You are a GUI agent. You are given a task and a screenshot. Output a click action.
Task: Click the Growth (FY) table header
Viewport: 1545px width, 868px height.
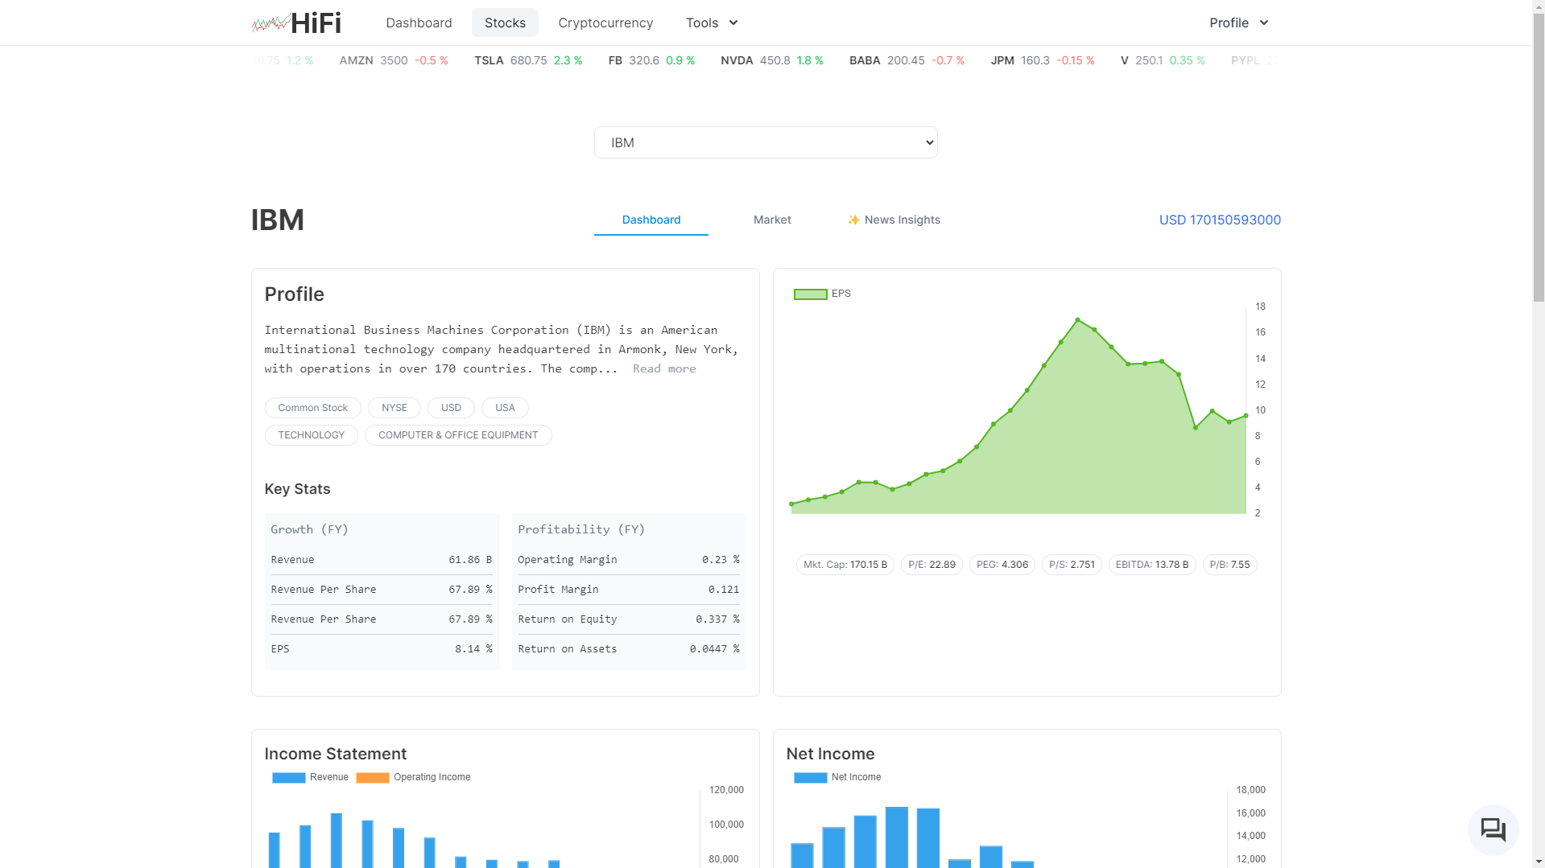click(309, 529)
